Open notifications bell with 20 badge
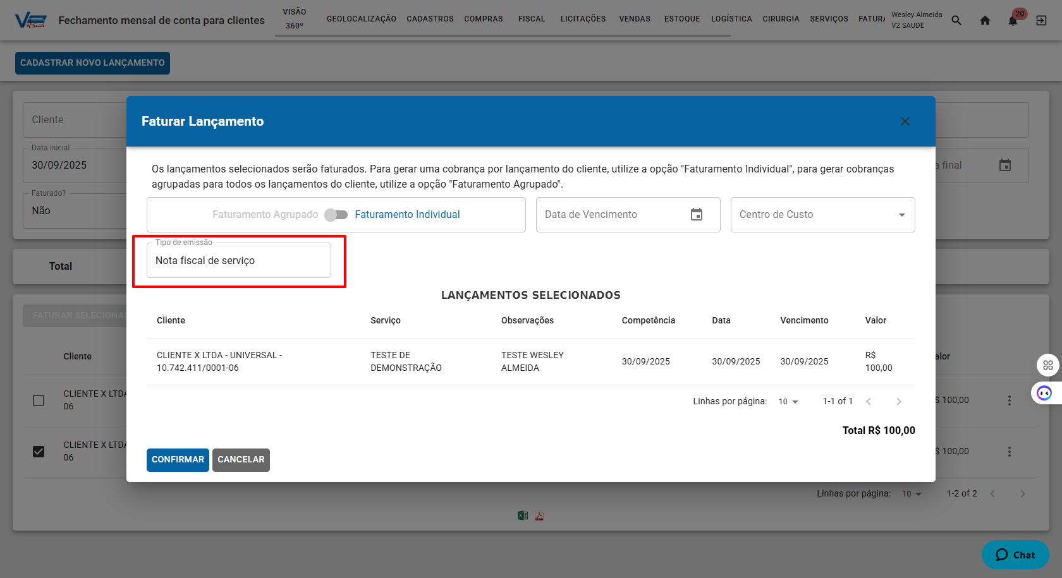The height and width of the screenshot is (578, 1062). [1013, 20]
